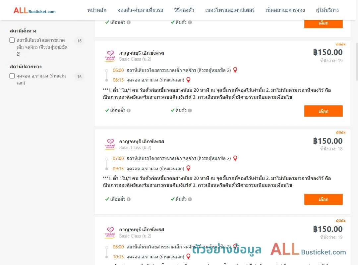Screen dimensions: 358x265
Task: Click กาญจนบุรี เอ็กซ์เพรส name in 06:00 card
Action: click(x=142, y=53)
